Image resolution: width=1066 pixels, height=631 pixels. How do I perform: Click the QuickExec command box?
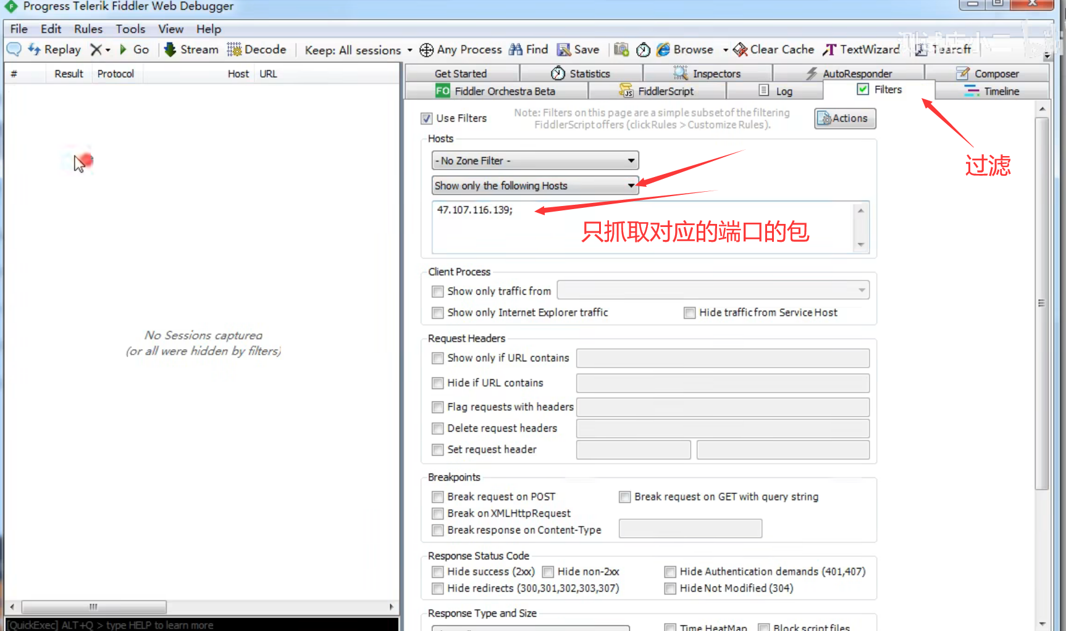point(201,625)
